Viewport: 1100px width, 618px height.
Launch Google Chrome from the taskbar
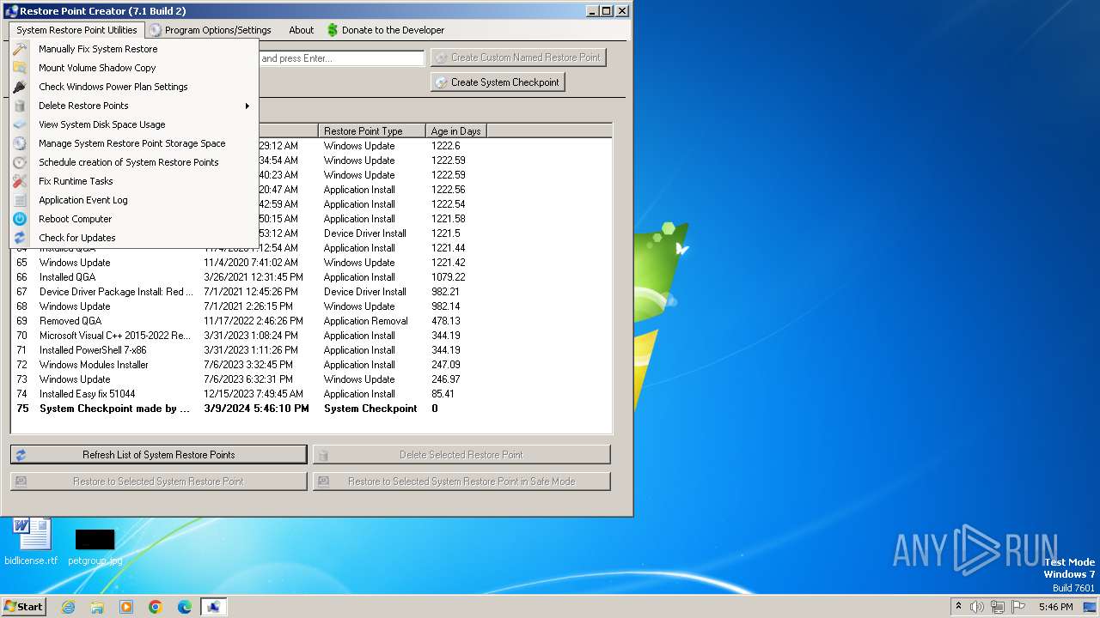click(x=156, y=607)
